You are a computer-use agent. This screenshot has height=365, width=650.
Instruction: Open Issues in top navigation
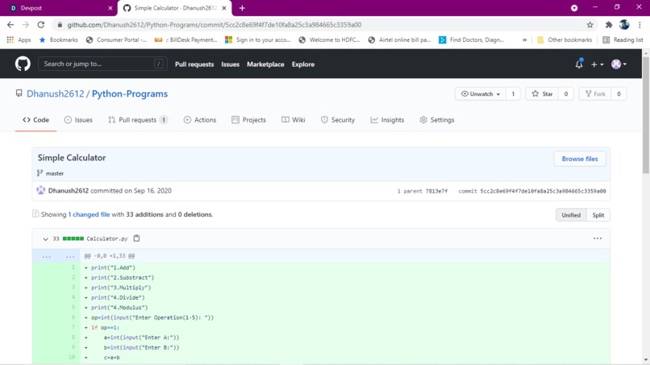click(230, 64)
